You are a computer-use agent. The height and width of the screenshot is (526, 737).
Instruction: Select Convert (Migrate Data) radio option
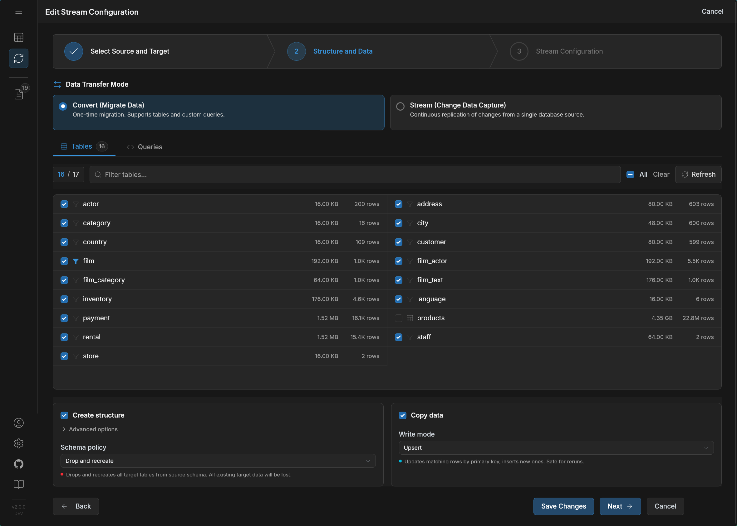coord(63,106)
